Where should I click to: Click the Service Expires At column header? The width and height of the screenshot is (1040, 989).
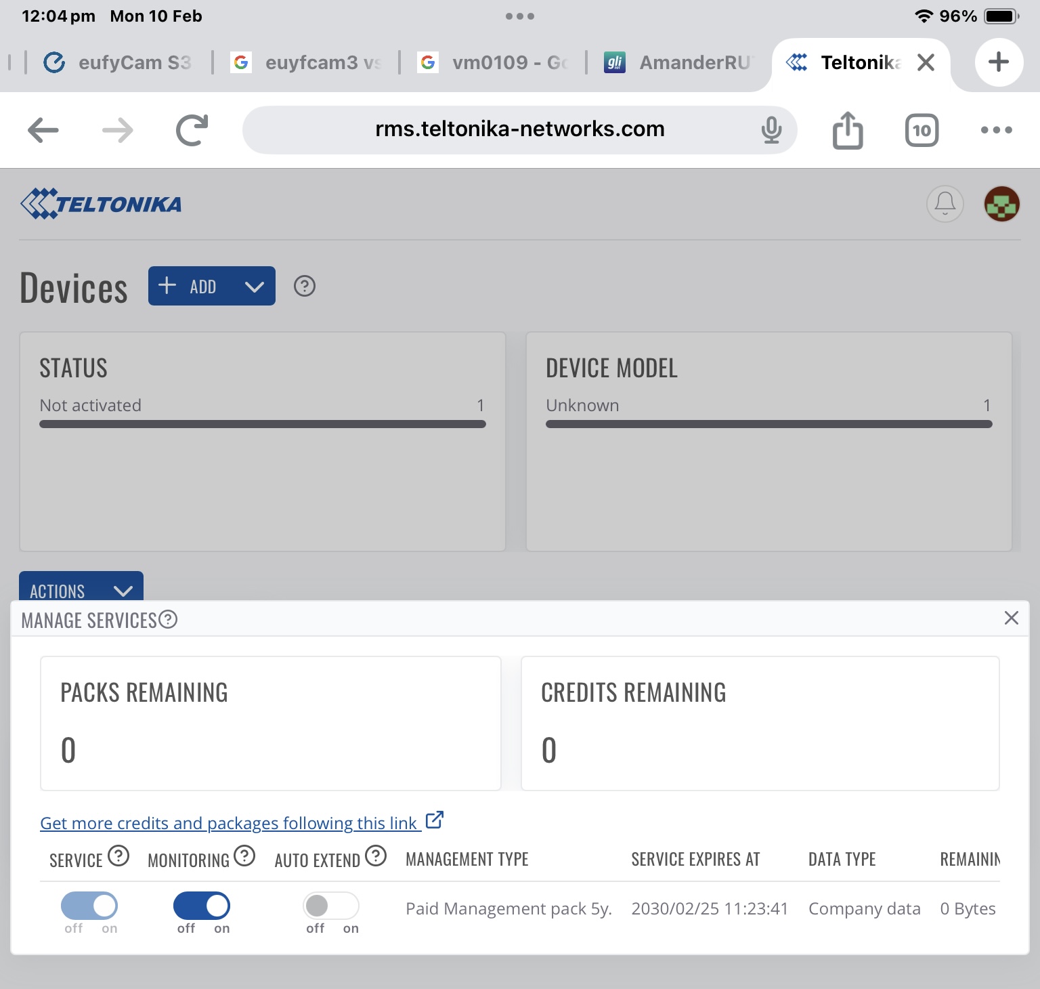(x=695, y=860)
